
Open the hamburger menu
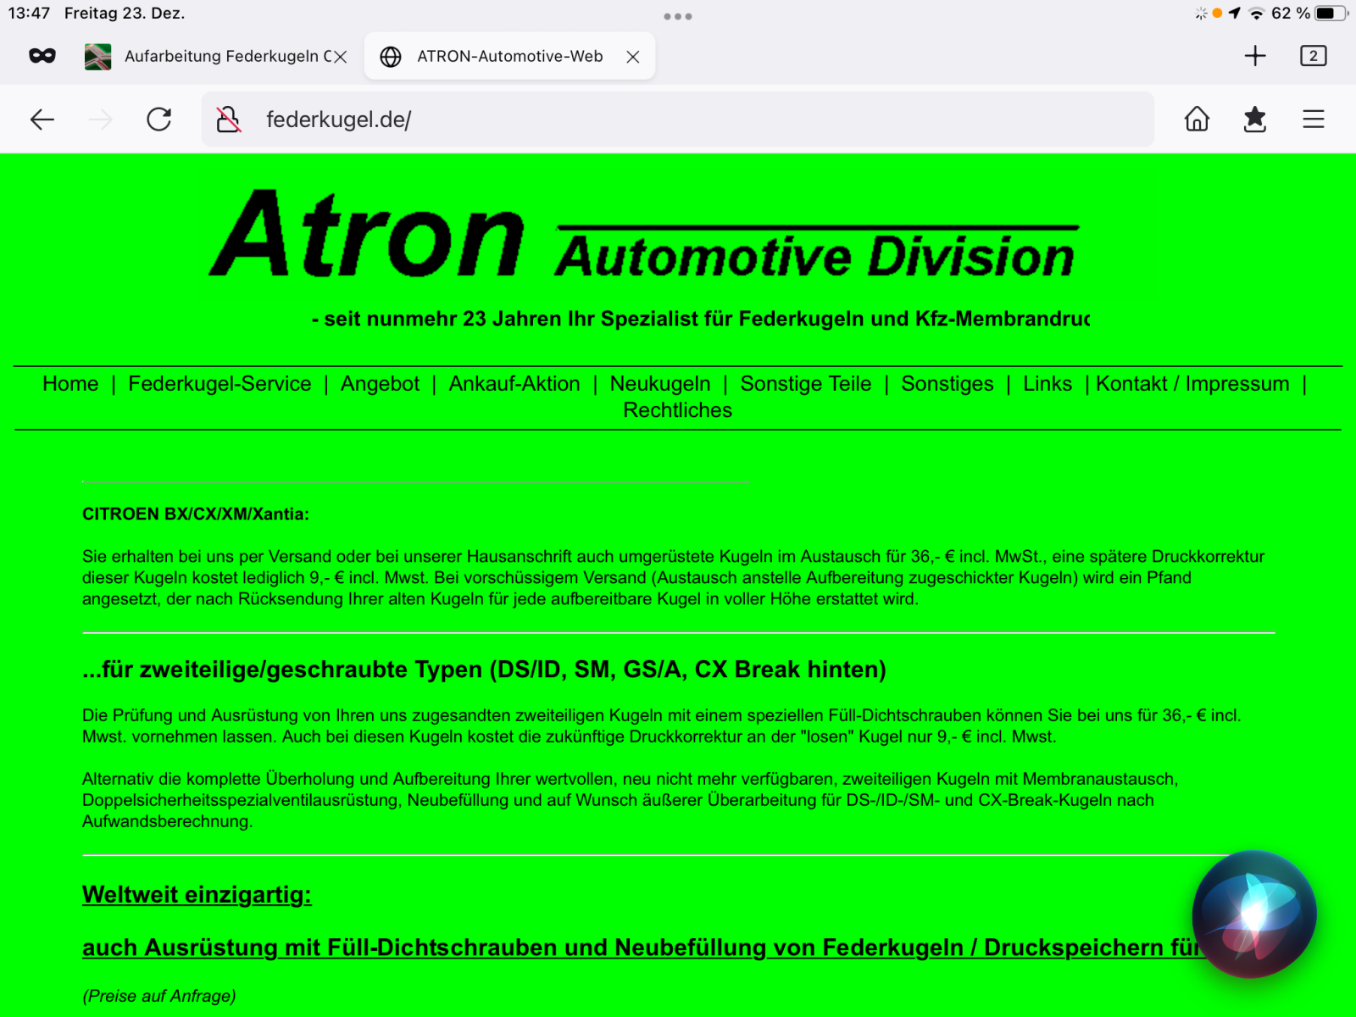click(1314, 119)
